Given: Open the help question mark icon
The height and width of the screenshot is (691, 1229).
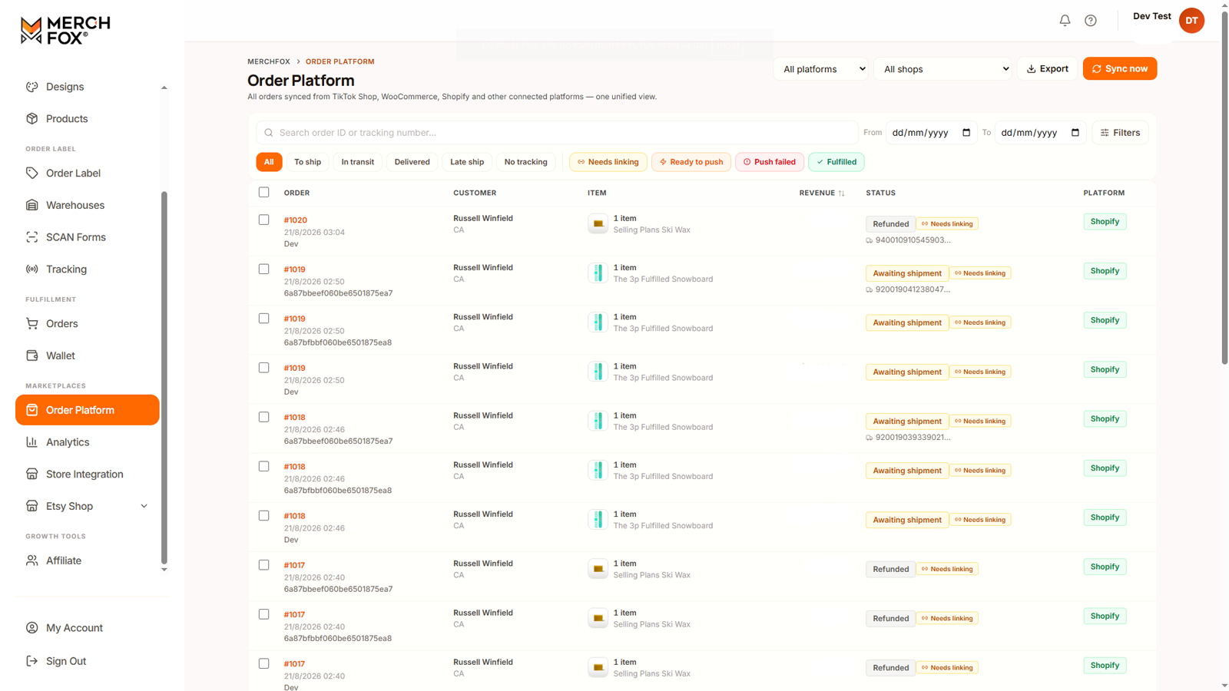Looking at the screenshot, I should [1091, 21].
